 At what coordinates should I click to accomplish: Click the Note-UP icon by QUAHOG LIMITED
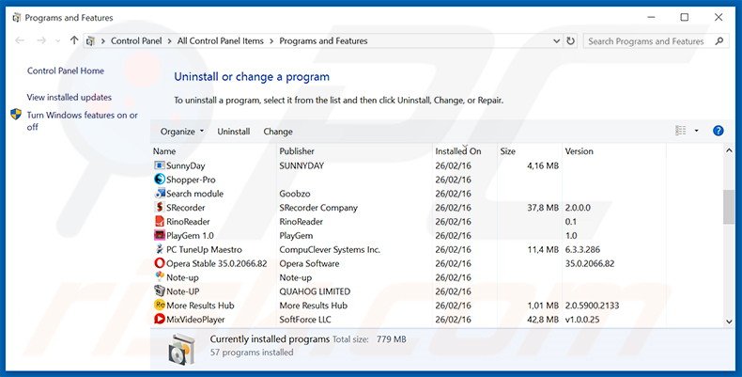pyautogui.click(x=160, y=291)
